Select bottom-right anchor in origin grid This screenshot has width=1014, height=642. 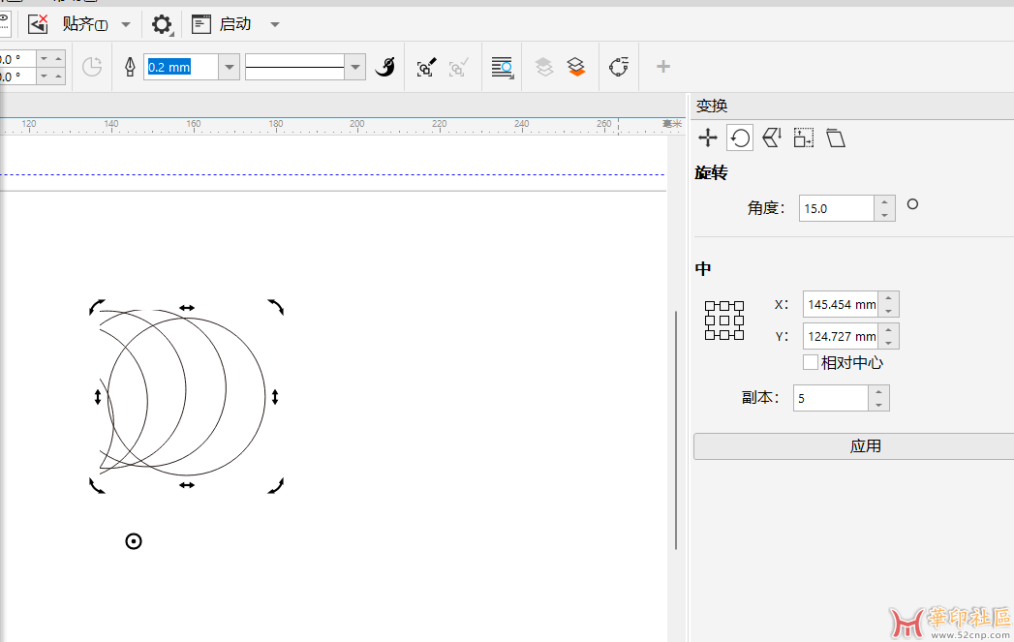coord(739,335)
